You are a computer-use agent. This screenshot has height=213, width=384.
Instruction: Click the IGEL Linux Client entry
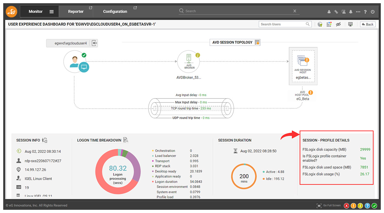coord(38,179)
